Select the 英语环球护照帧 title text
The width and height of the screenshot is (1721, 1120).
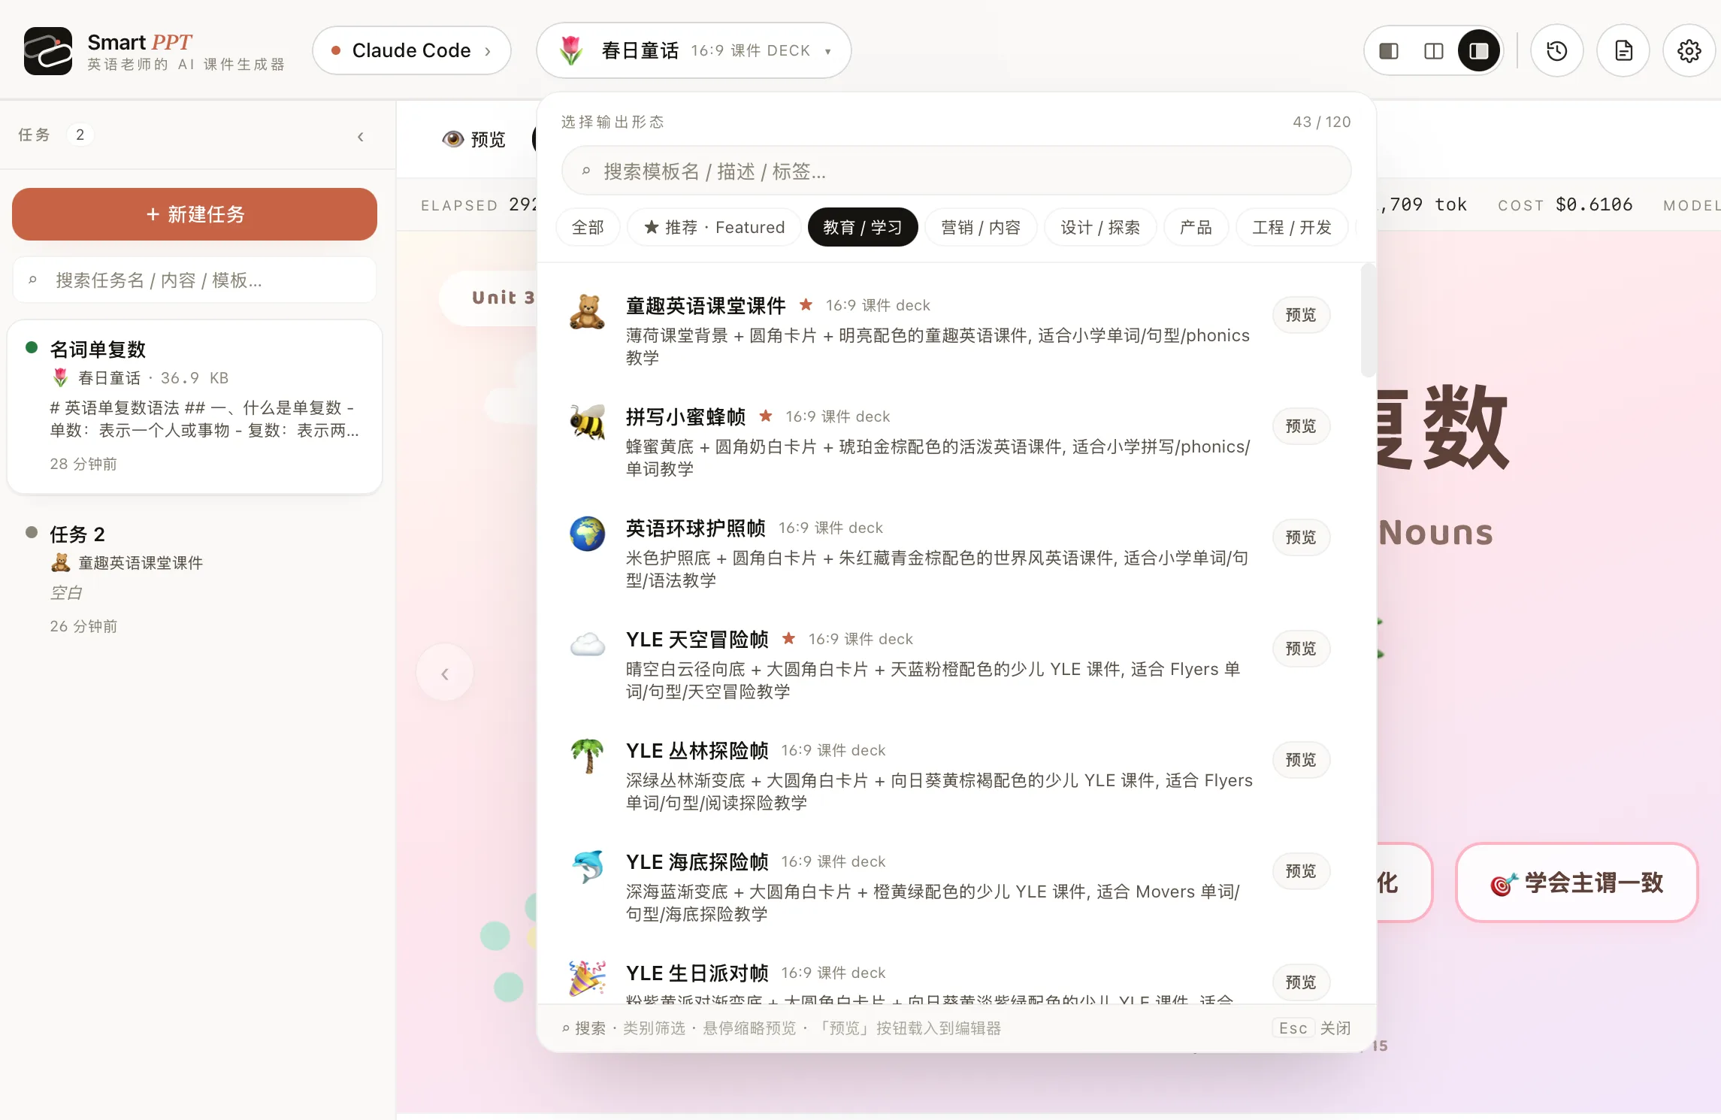tap(695, 528)
